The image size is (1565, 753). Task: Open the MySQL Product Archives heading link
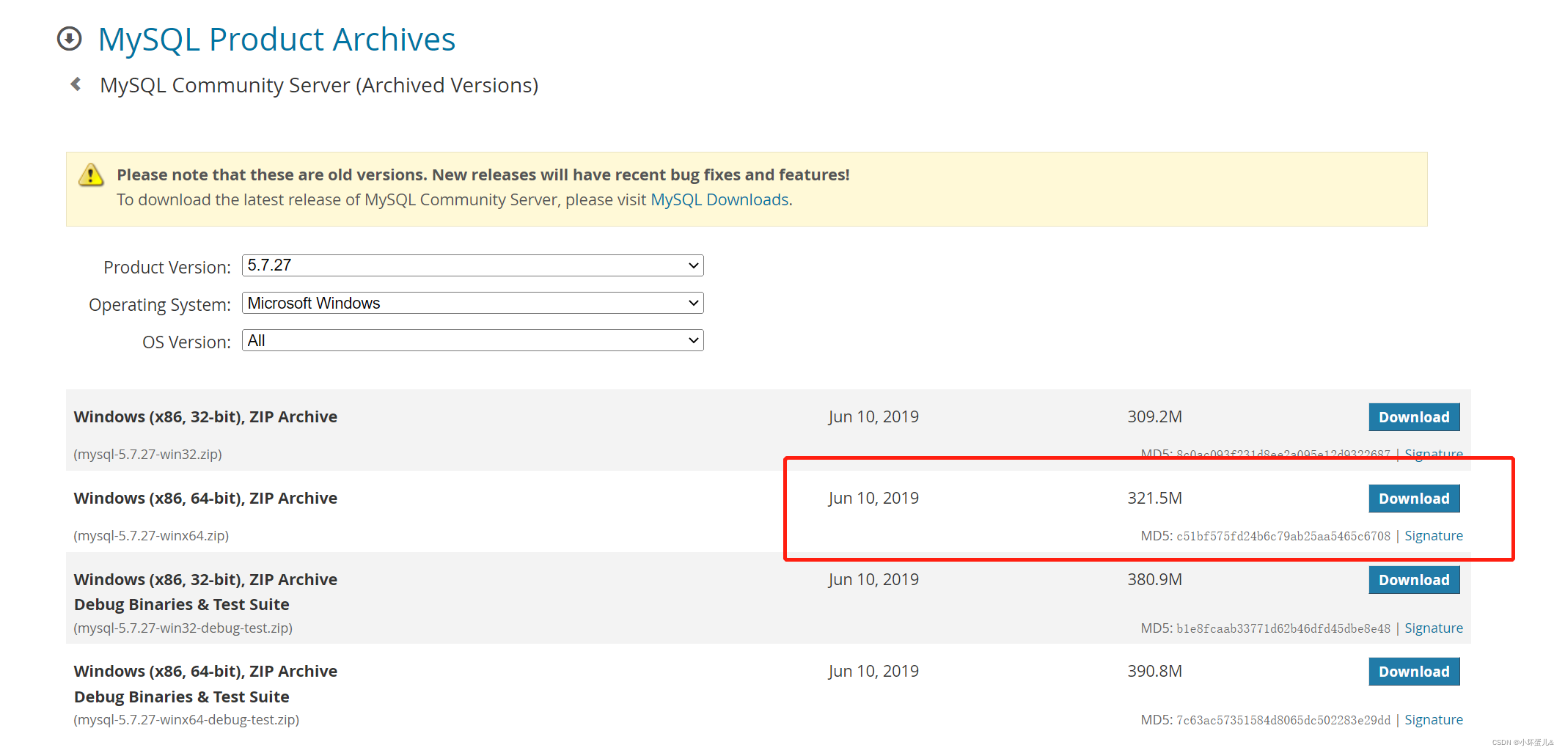tap(276, 40)
